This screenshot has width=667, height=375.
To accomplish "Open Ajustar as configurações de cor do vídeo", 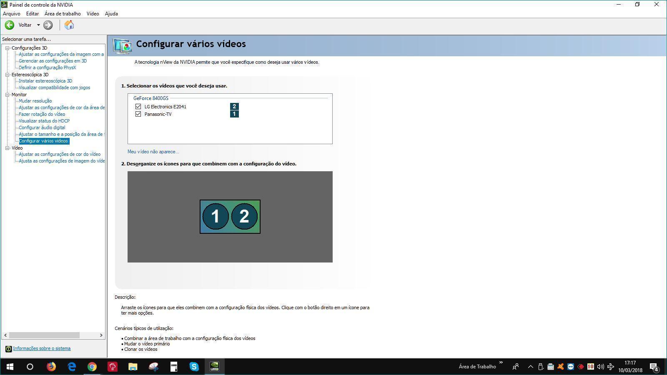I will (60, 154).
